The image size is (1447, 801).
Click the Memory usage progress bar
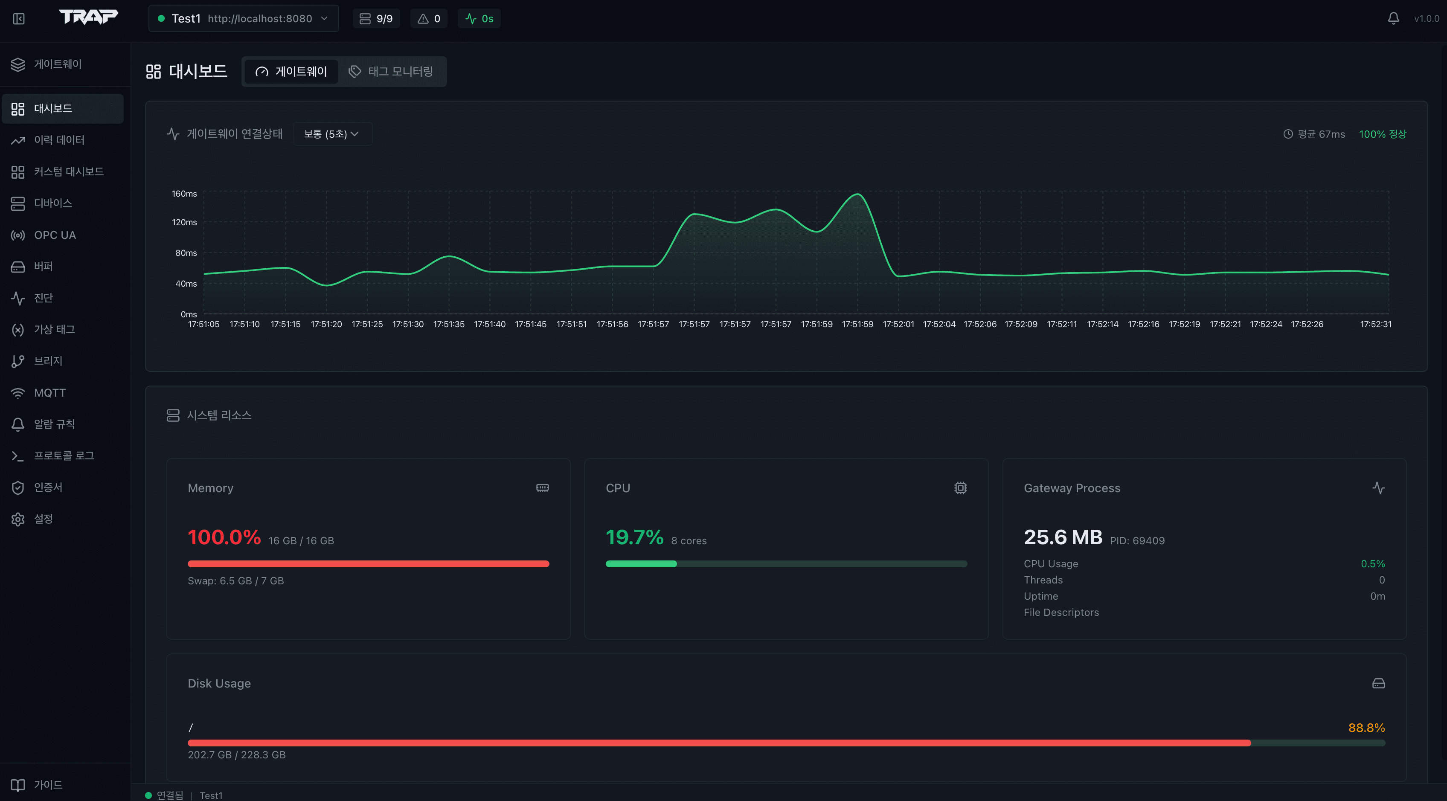[369, 564]
